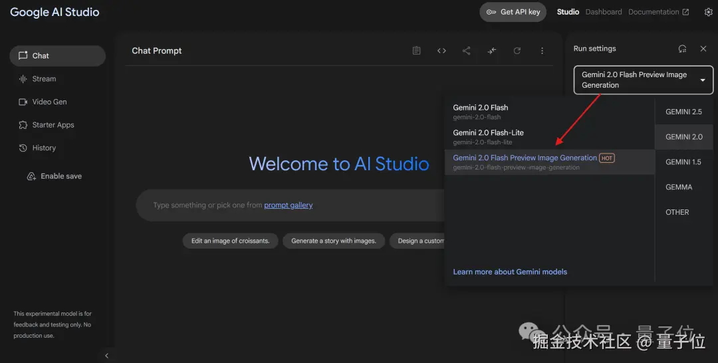
Task: Click the prompt text input field
Action: pyautogui.click(x=291, y=205)
